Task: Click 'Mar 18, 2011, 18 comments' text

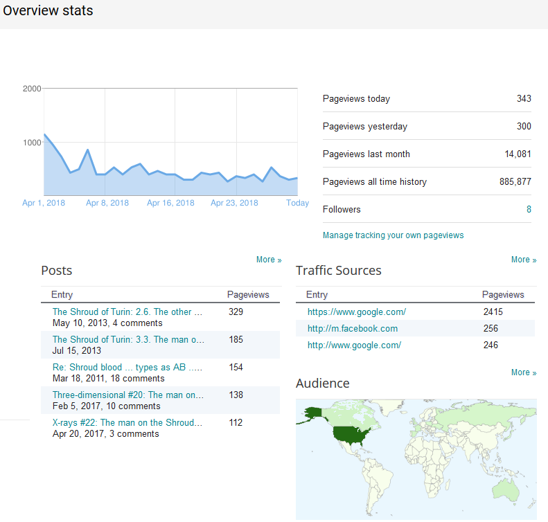Action: click(108, 379)
